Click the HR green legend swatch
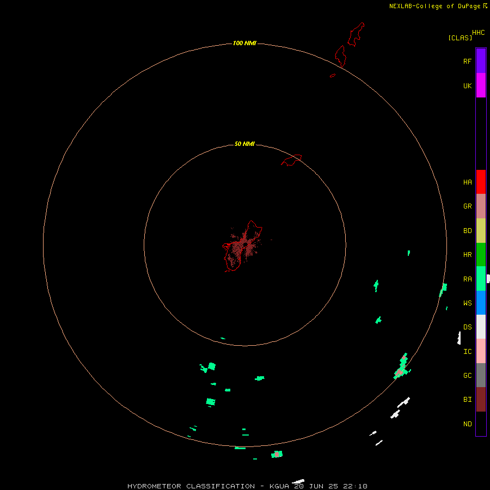The width and height of the screenshot is (490, 490). point(481,254)
